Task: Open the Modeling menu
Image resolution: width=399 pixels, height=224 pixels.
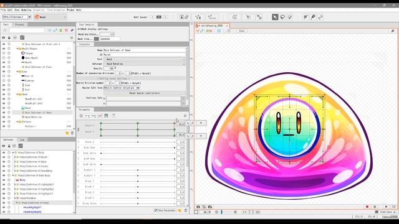Action: 26,10
